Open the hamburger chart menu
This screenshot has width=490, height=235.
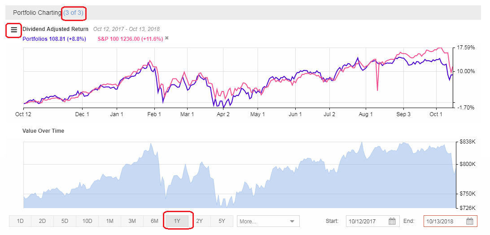click(x=14, y=30)
